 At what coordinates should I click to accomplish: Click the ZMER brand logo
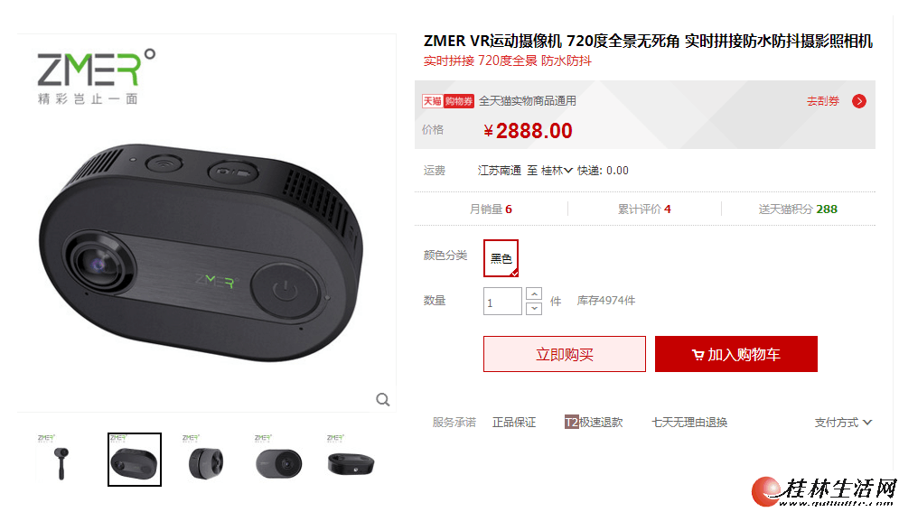tap(97, 76)
